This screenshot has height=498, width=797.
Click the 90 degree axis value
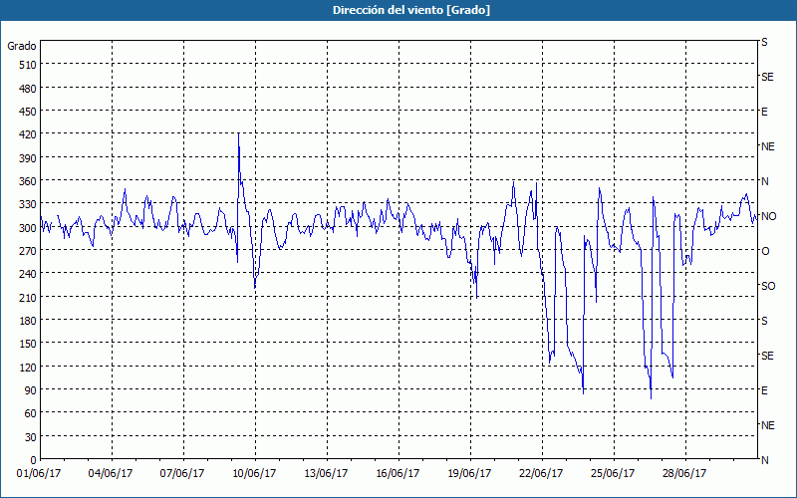[x=31, y=390]
